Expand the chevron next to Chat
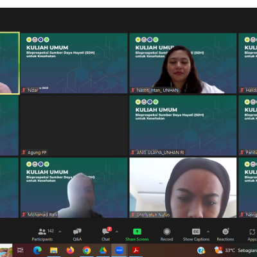The image size is (257, 257). [117, 231]
